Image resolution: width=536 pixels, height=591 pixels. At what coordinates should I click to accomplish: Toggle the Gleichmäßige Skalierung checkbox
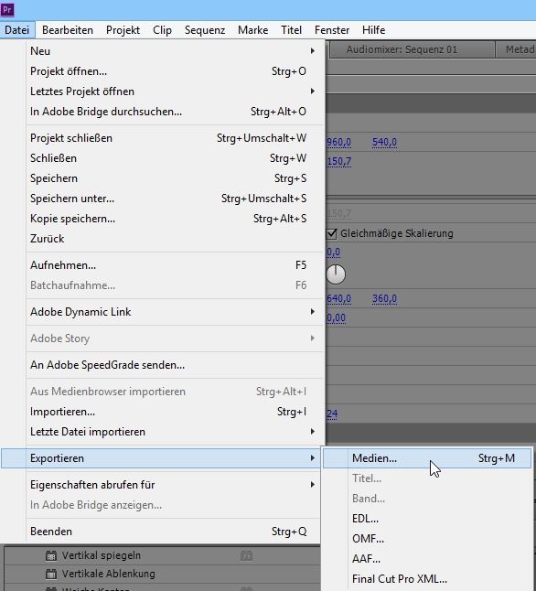331,233
